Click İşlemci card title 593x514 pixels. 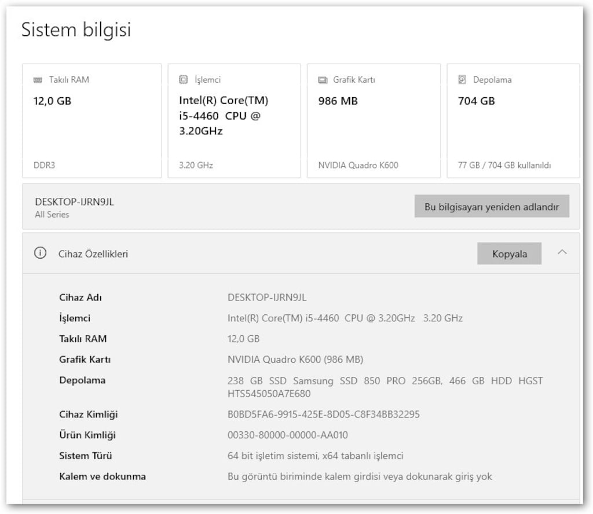tap(207, 80)
